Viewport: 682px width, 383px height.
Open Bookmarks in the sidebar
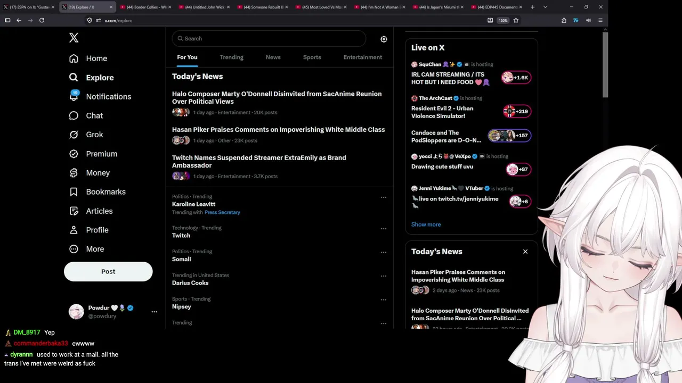tap(98, 192)
